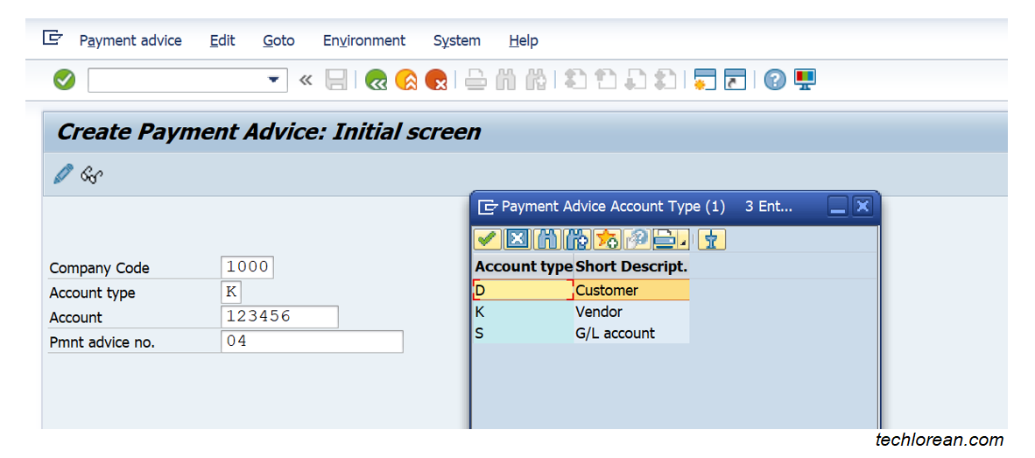Click the Find binoculars icon in popup
The height and width of the screenshot is (458, 1035).
547,239
